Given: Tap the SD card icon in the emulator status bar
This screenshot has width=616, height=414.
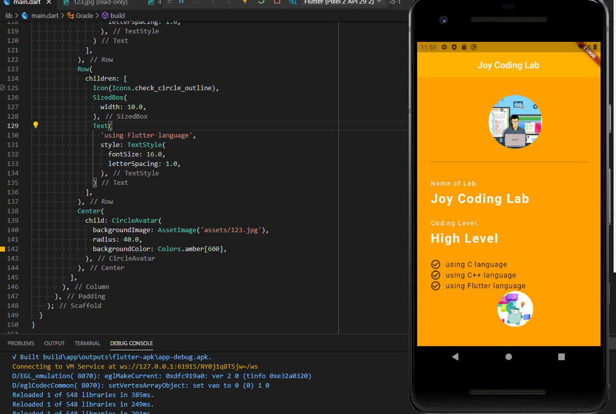Looking at the screenshot, I should click(x=464, y=47).
